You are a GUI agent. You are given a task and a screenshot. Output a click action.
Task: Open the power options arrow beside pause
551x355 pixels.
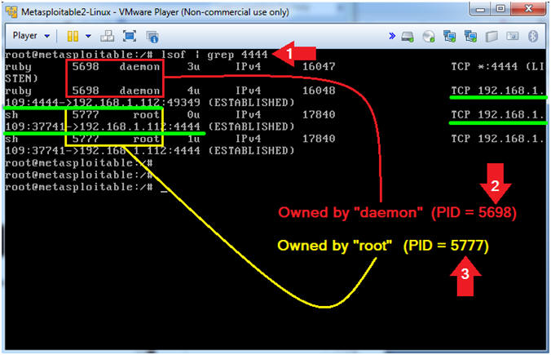[x=88, y=36]
